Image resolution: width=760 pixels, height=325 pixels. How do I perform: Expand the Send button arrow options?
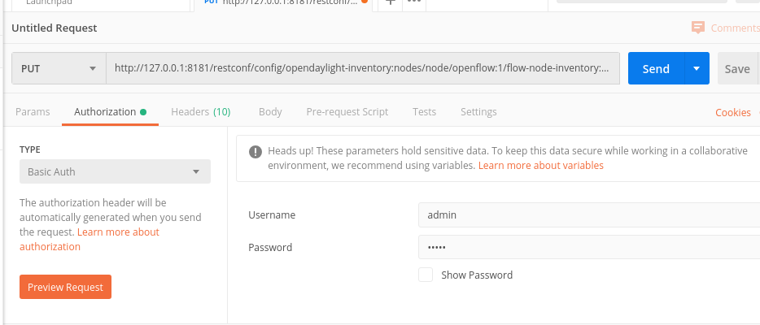coord(697,69)
